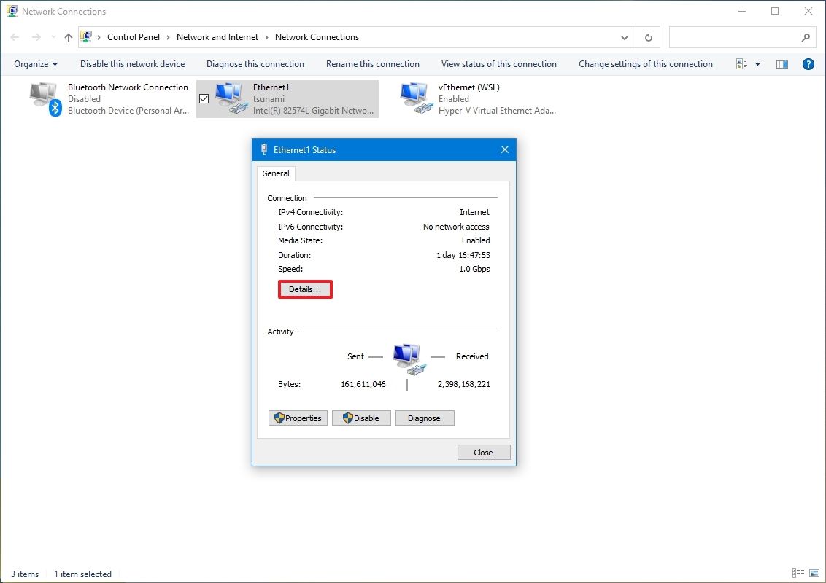
Task: Expand the address bar history dropdown
Action: tap(624, 37)
